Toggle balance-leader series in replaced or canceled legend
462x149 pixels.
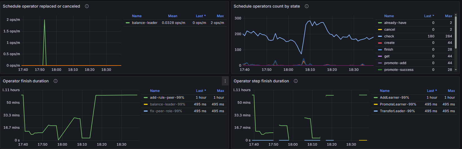pyautogui.click(x=145, y=23)
